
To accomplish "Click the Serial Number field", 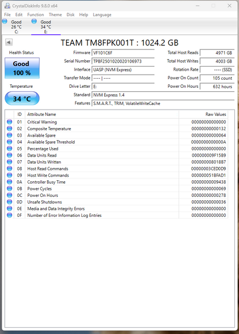I will click(123, 61).
